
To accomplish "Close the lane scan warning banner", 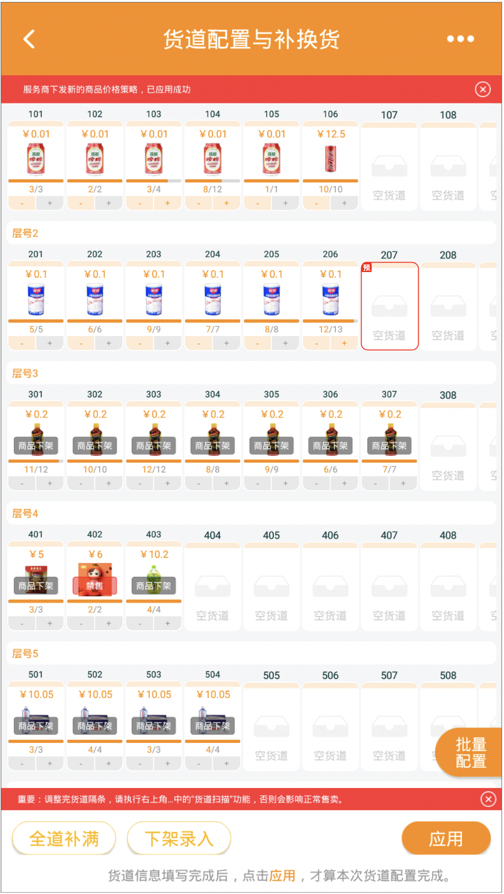I will (488, 799).
